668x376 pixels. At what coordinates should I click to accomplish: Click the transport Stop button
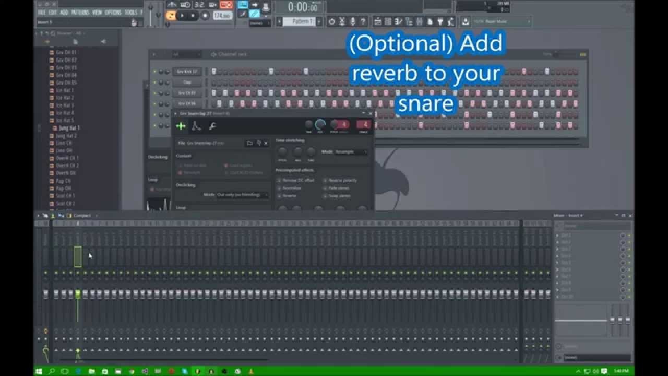193,16
